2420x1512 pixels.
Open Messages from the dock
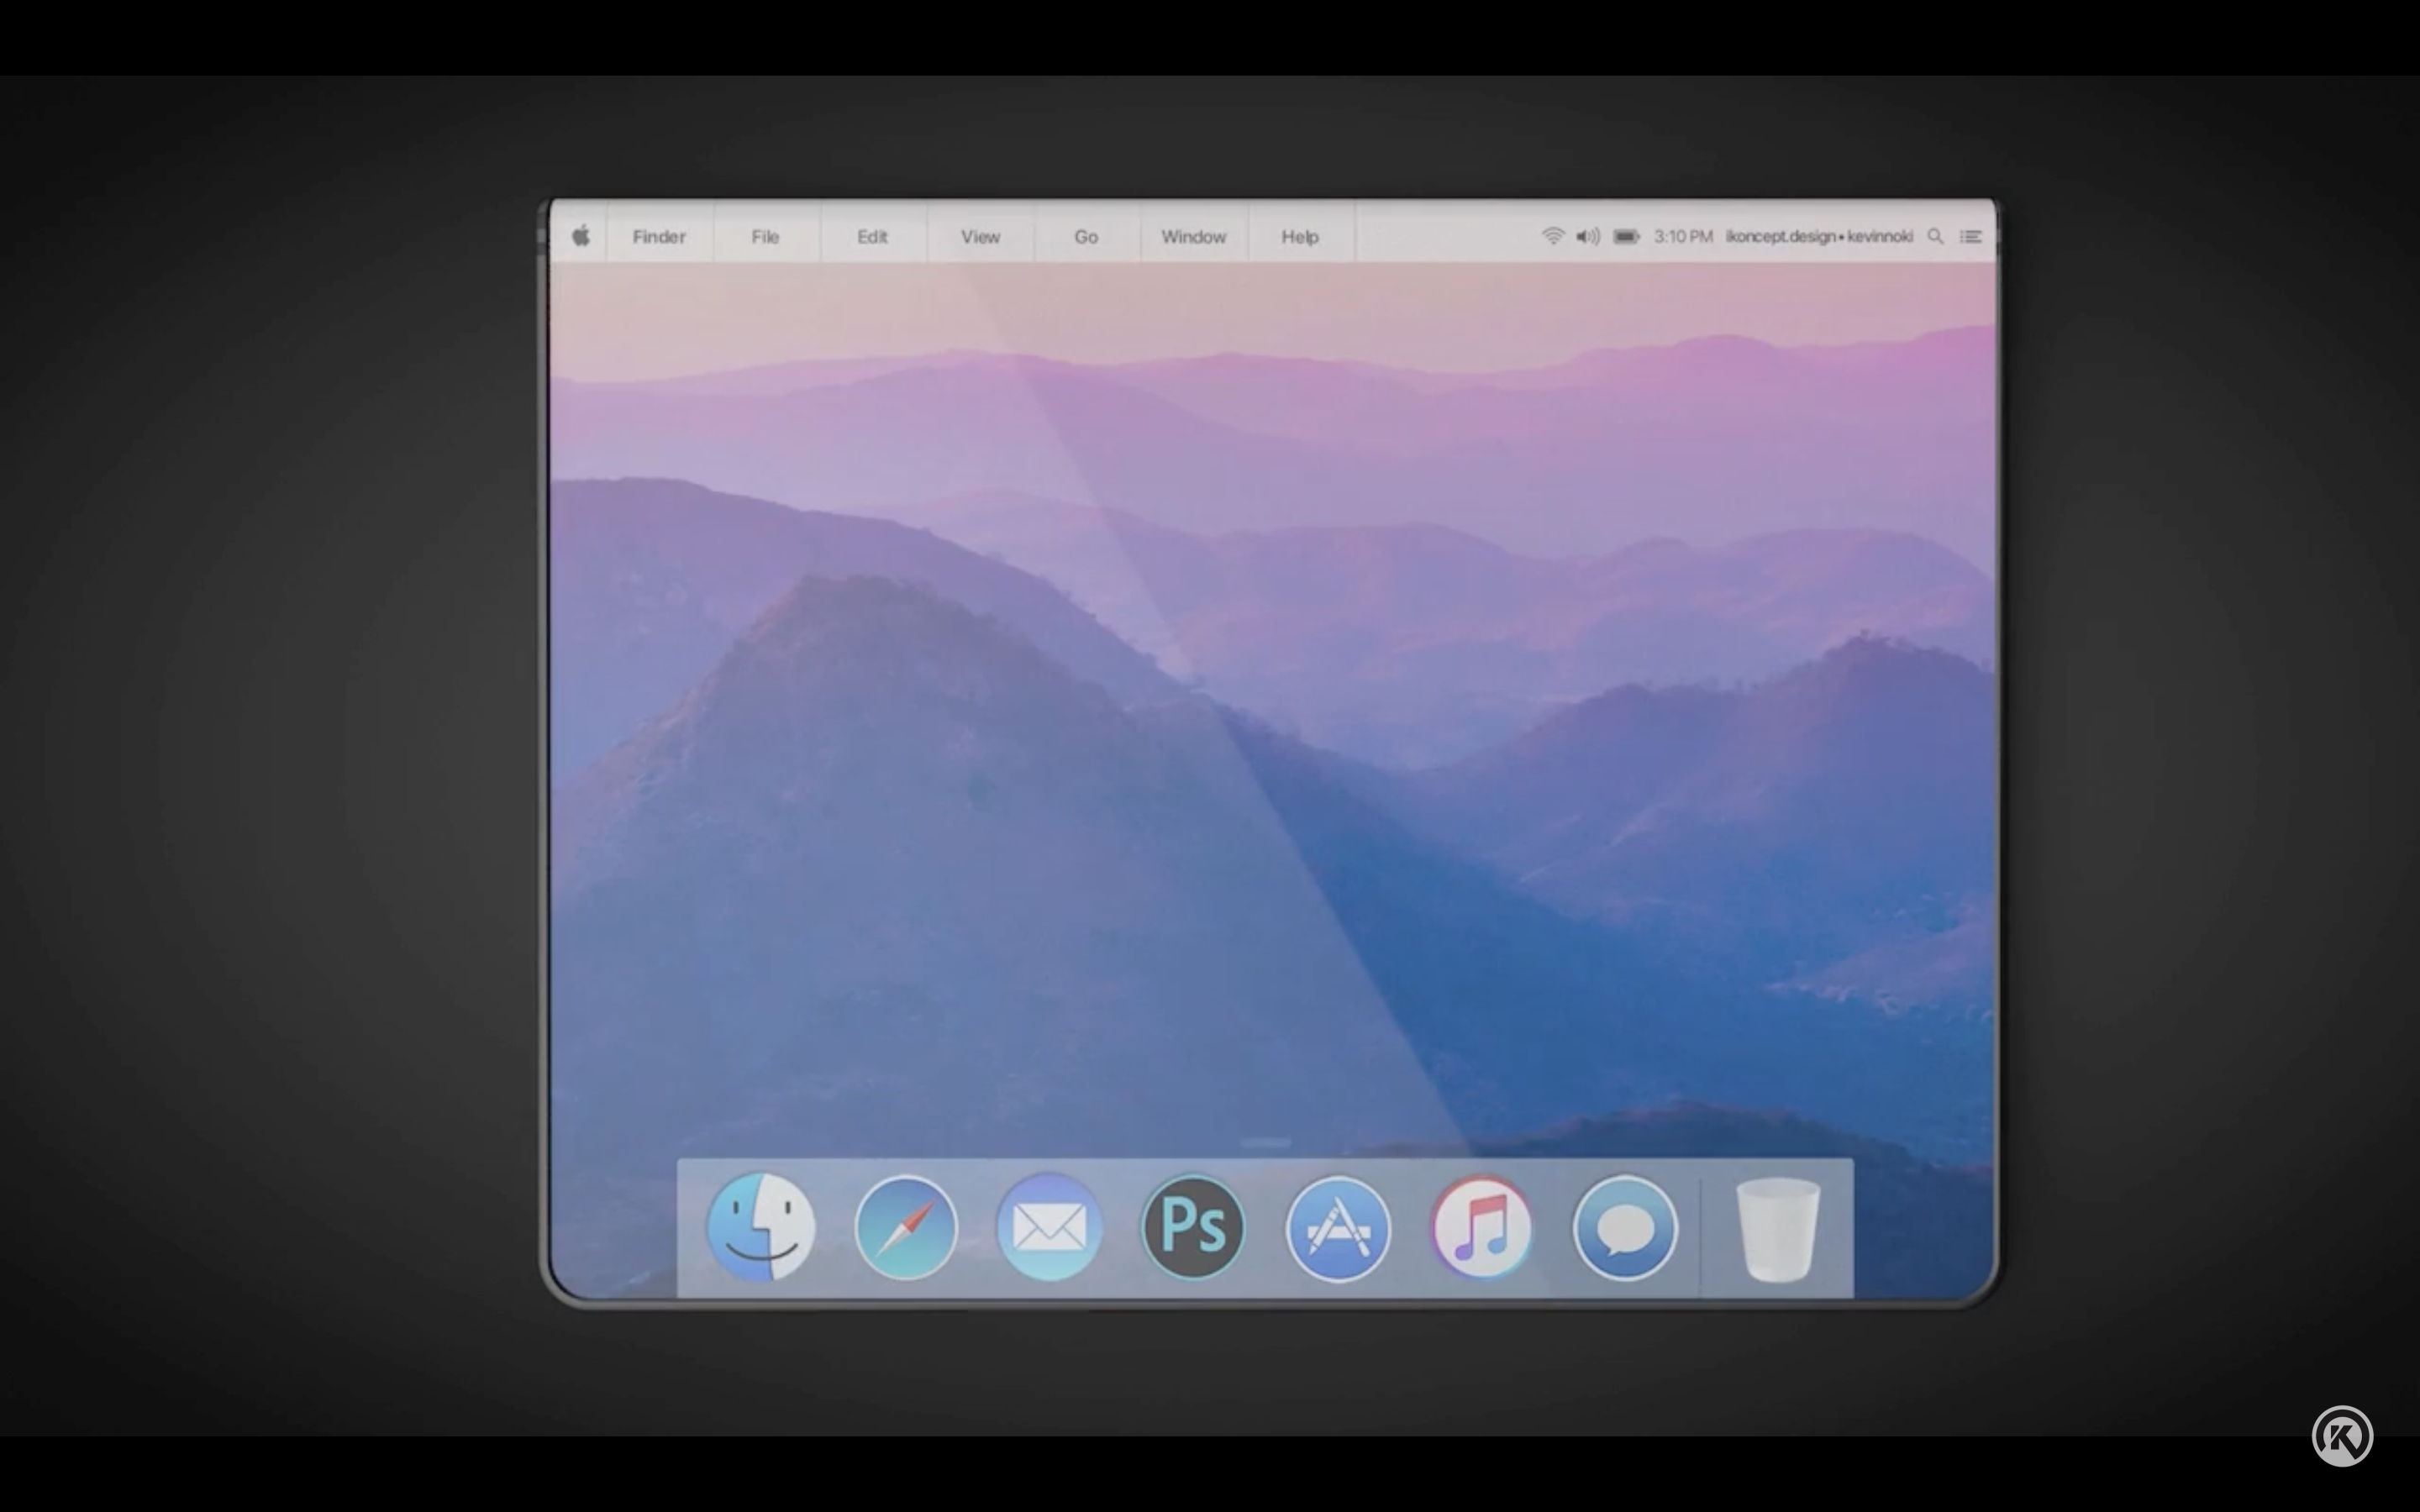point(1625,1228)
